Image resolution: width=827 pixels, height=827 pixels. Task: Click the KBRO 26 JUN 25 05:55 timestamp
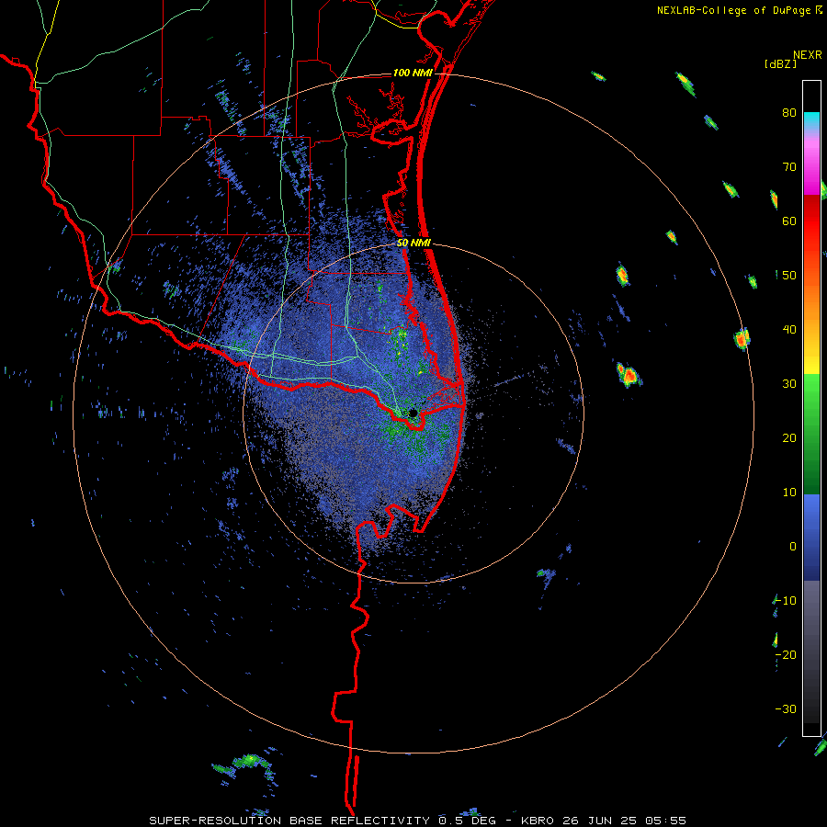point(604,821)
